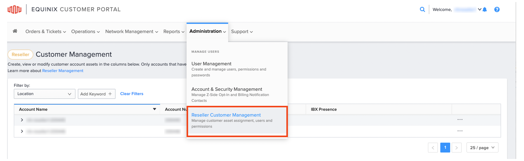The height and width of the screenshot is (161, 524).
Task: Open the Reseller Management link
Action: coord(63,71)
